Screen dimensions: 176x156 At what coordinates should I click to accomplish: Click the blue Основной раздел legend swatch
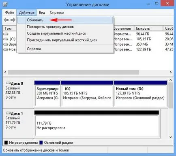[x=41, y=143]
